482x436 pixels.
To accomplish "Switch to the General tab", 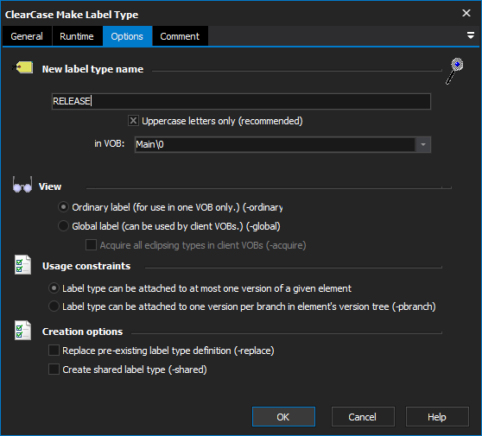I will pyautogui.click(x=27, y=36).
